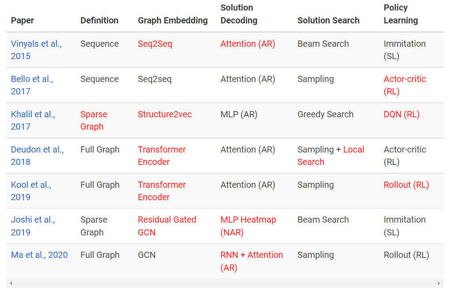The image size is (455, 294).
Task: Follow the Khalil et al., 2017 link
Action: click(x=33, y=115)
